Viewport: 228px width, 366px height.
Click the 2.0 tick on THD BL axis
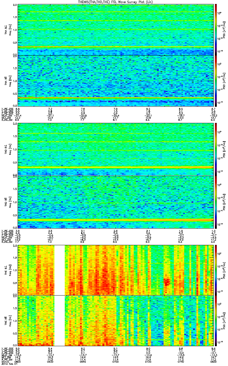point(15,124)
